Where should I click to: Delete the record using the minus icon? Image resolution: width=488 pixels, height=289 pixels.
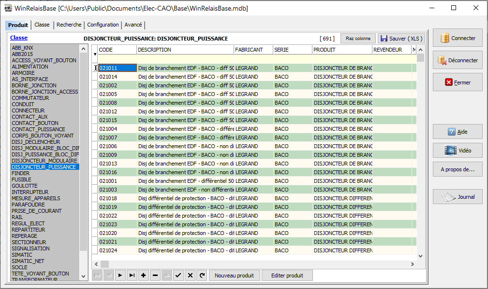[x=155, y=275]
